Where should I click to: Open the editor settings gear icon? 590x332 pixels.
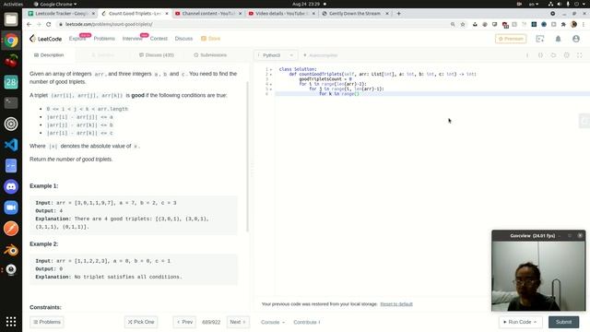pos(566,55)
